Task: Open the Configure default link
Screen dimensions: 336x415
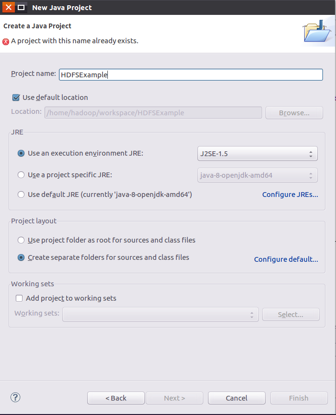Action: [x=286, y=259]
